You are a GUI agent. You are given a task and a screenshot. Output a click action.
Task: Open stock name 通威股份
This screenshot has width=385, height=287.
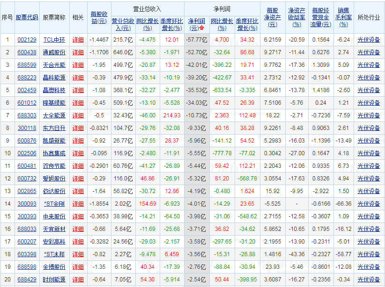[x=54, y=52]
